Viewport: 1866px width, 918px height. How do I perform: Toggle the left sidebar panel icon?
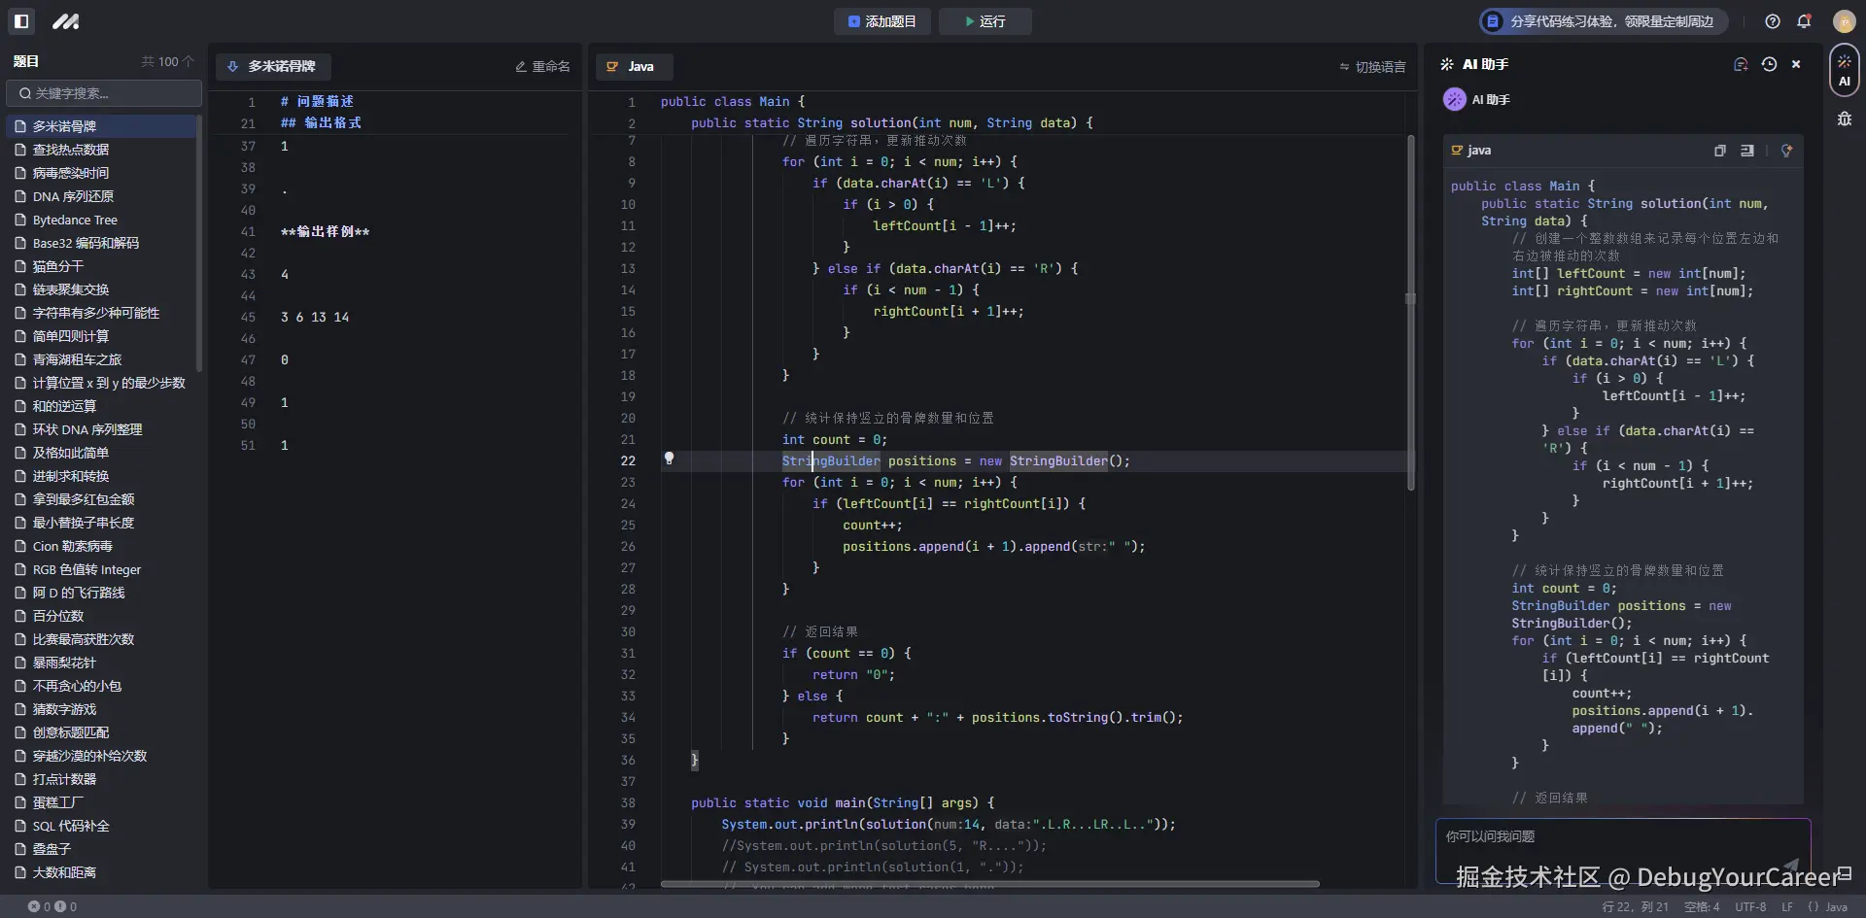pyautogui.click(x=21, y=21)
